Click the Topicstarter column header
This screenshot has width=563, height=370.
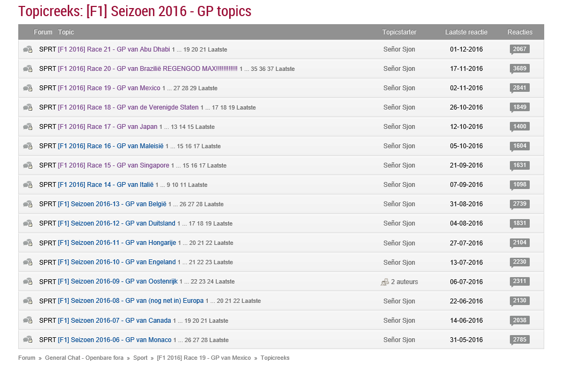(x=399, y=32)
